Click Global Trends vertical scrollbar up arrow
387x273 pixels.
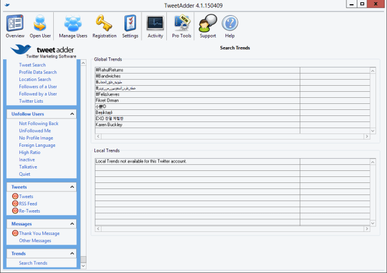(x=372, y=71)
